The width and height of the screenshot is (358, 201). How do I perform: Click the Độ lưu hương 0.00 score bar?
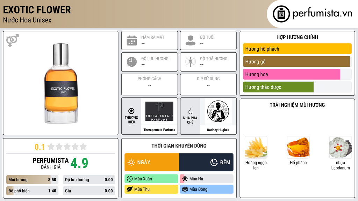pos(89,180)
